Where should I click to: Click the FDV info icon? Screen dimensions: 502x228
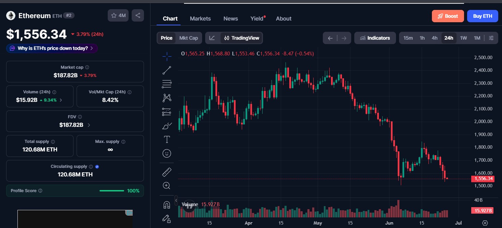point(80,117)
